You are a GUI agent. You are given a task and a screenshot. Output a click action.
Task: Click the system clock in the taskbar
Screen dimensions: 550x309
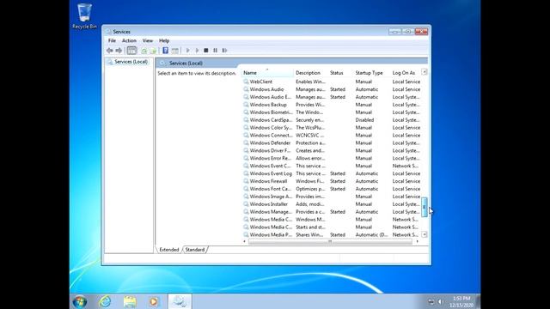pos(461,301)
